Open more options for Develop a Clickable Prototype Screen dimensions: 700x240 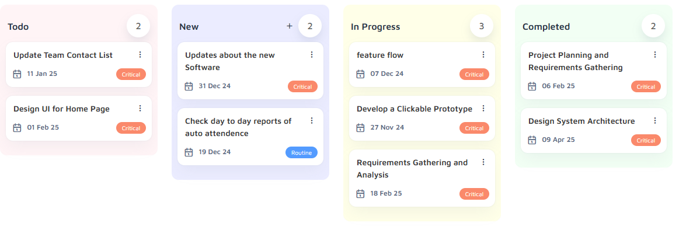click(x=483, y=108)
